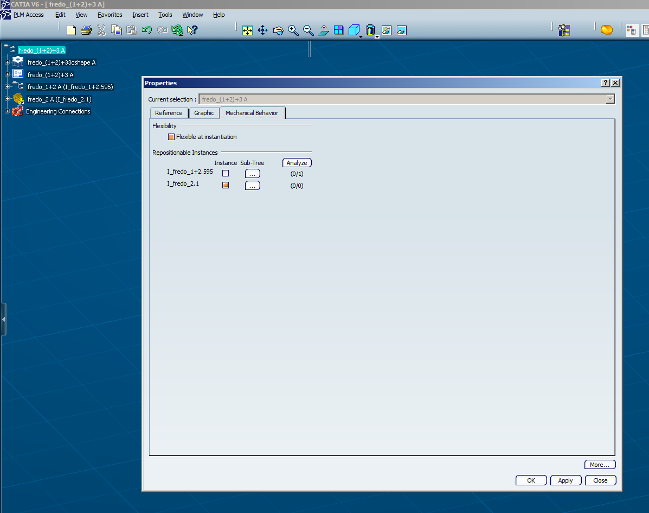Switch to the Graphic tab
Image resolution: width=649 pixels, height=513 pixels.
[x=204, y=113]
